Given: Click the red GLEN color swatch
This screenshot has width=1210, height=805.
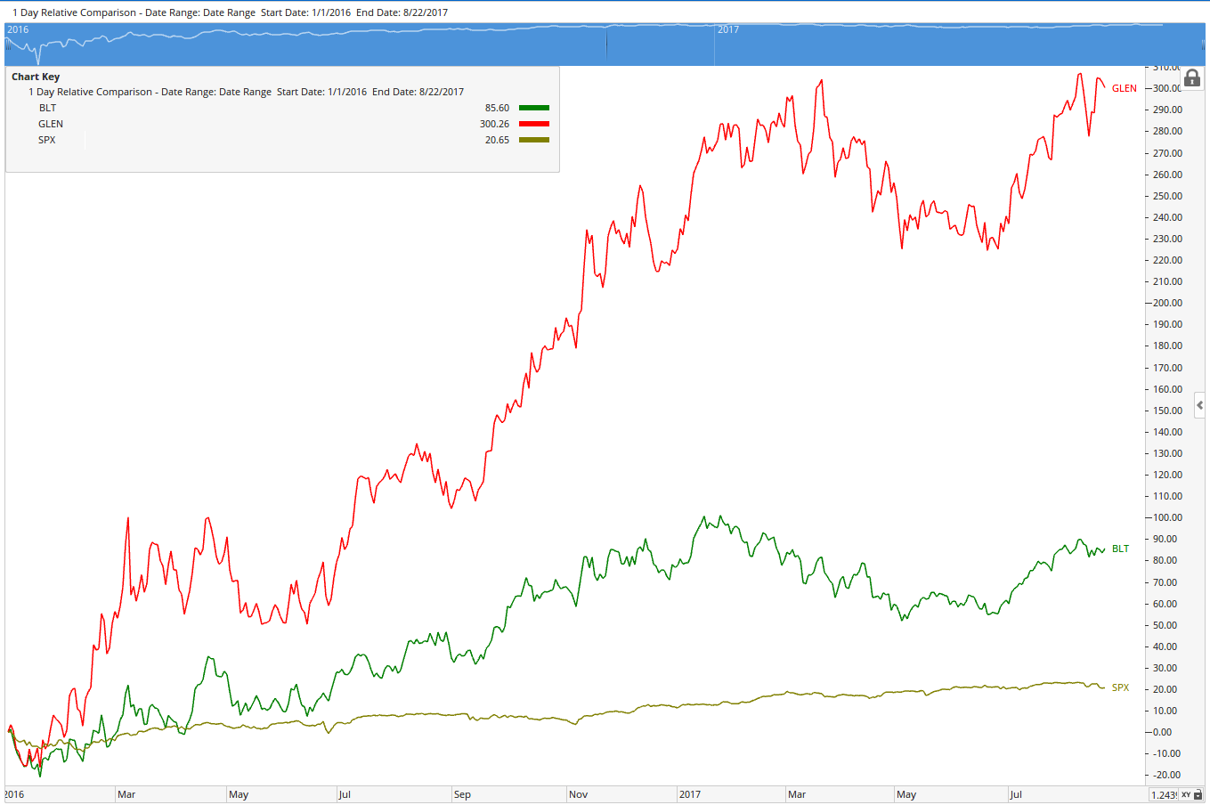Looking at the screenshot, I should (x=533, y=124).
